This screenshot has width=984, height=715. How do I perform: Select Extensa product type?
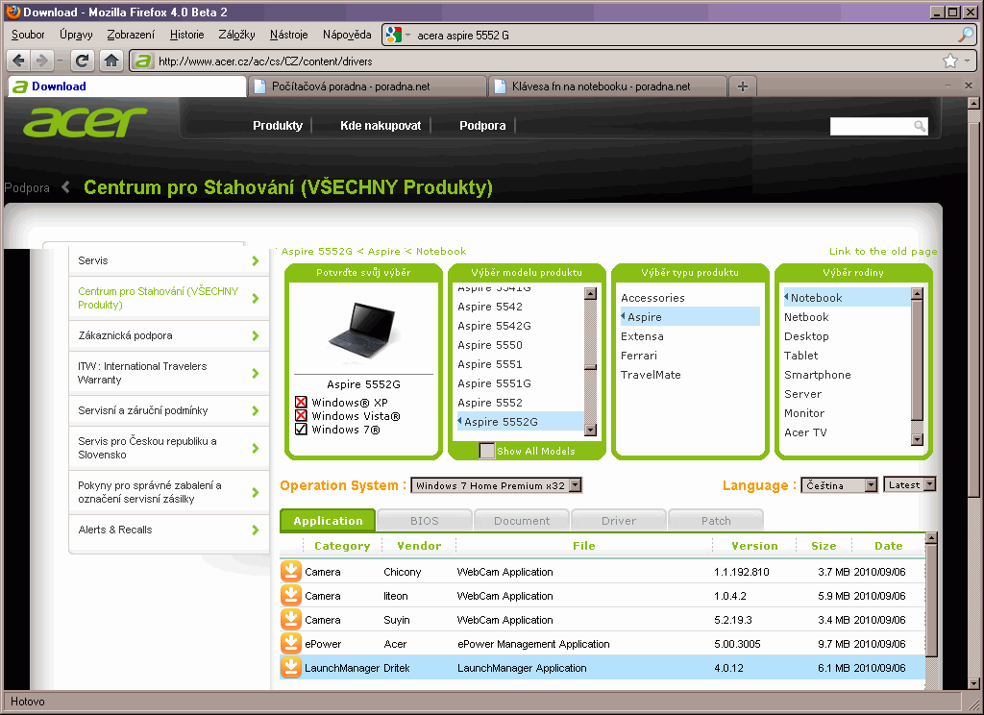click(642, 336)
